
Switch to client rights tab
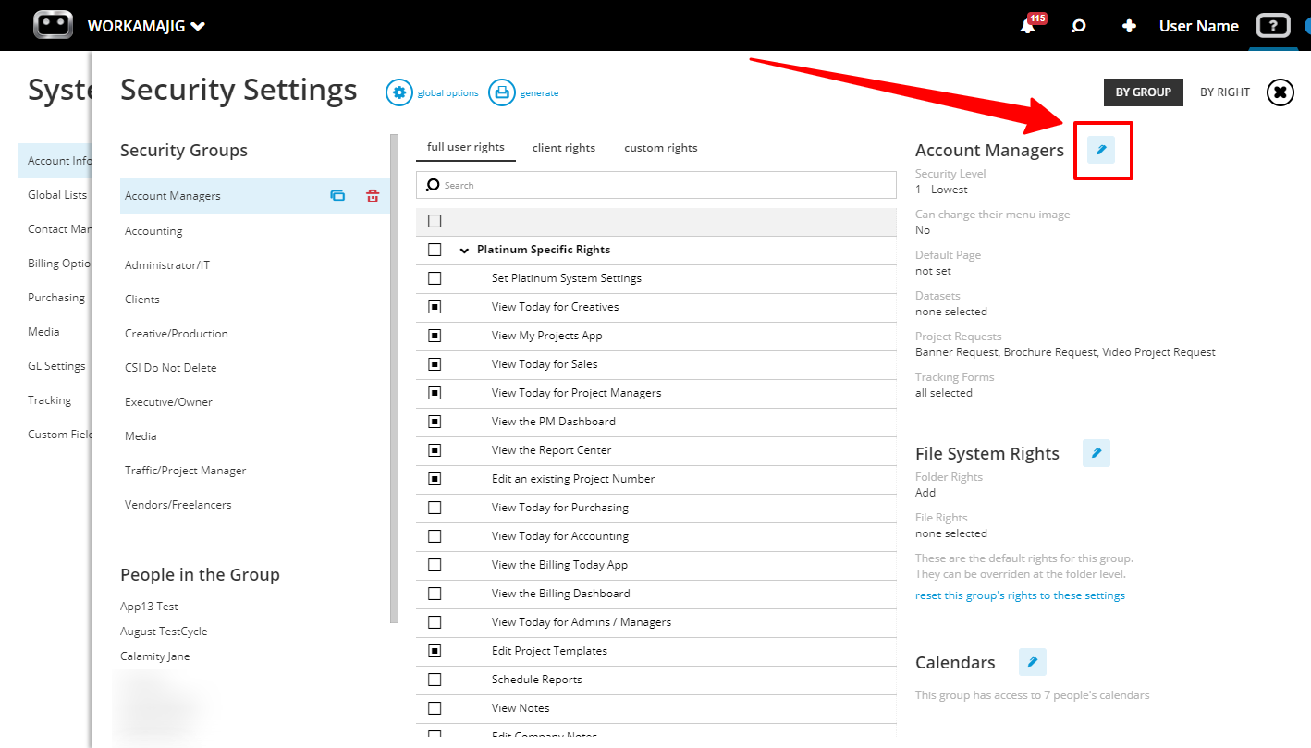(564, 148)
